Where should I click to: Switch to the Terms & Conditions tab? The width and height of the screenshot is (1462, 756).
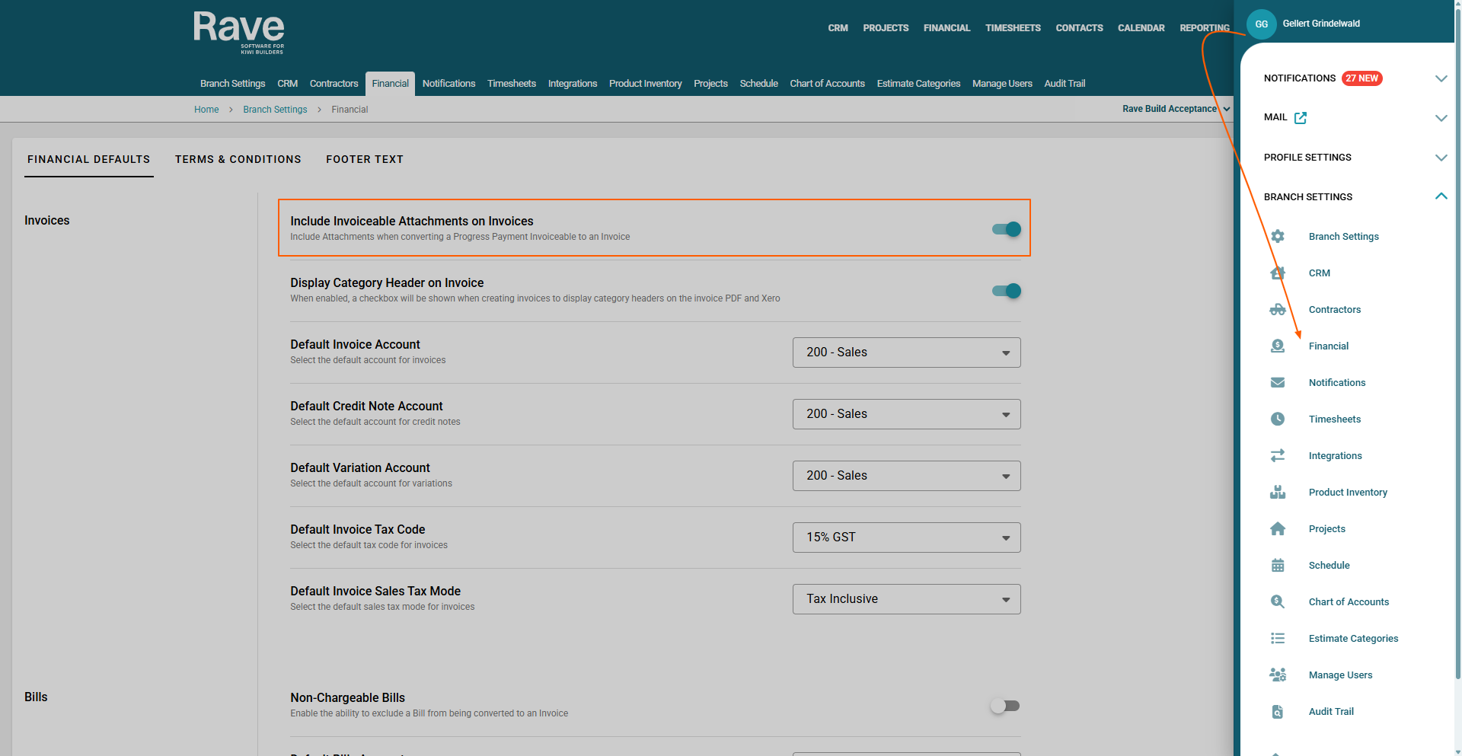[x=238, y=159]
